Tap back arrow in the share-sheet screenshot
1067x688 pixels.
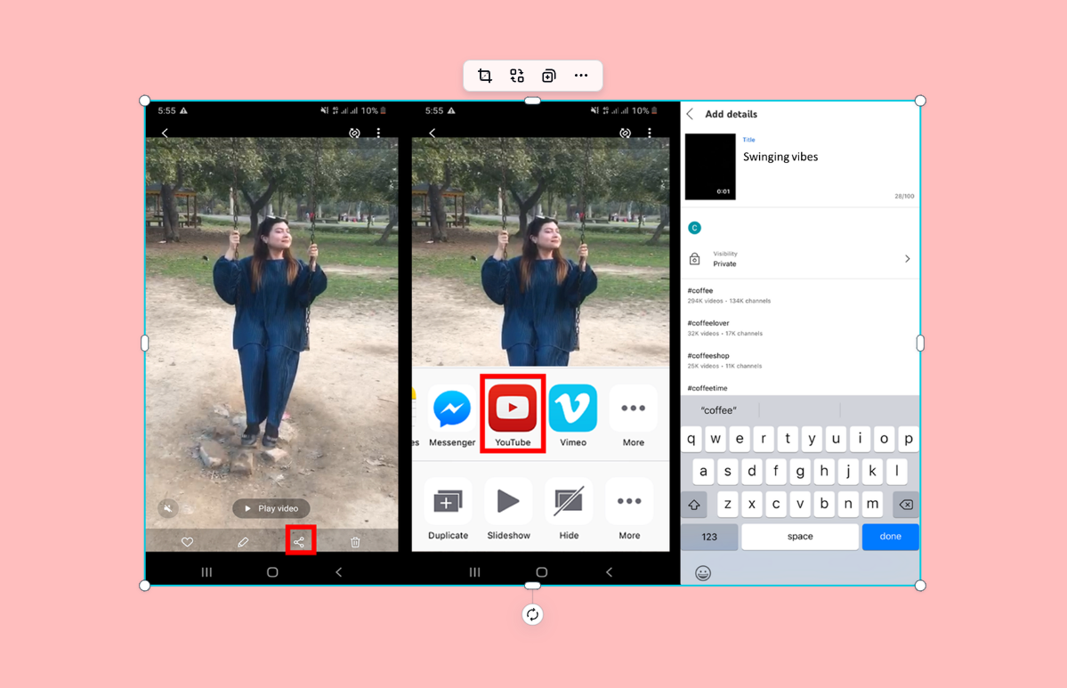click(432, 133)
